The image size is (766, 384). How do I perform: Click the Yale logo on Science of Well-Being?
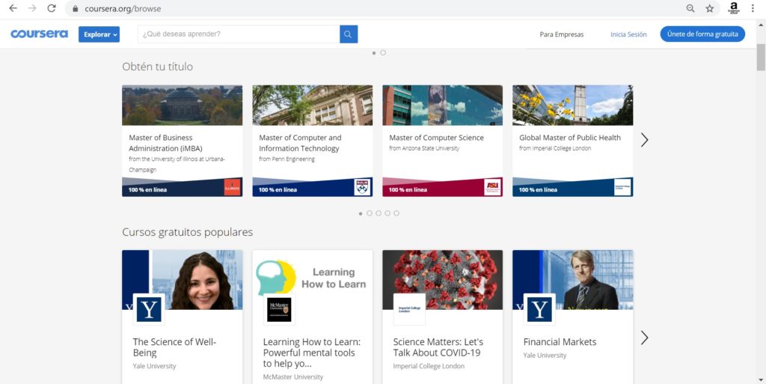click(149, 310)
